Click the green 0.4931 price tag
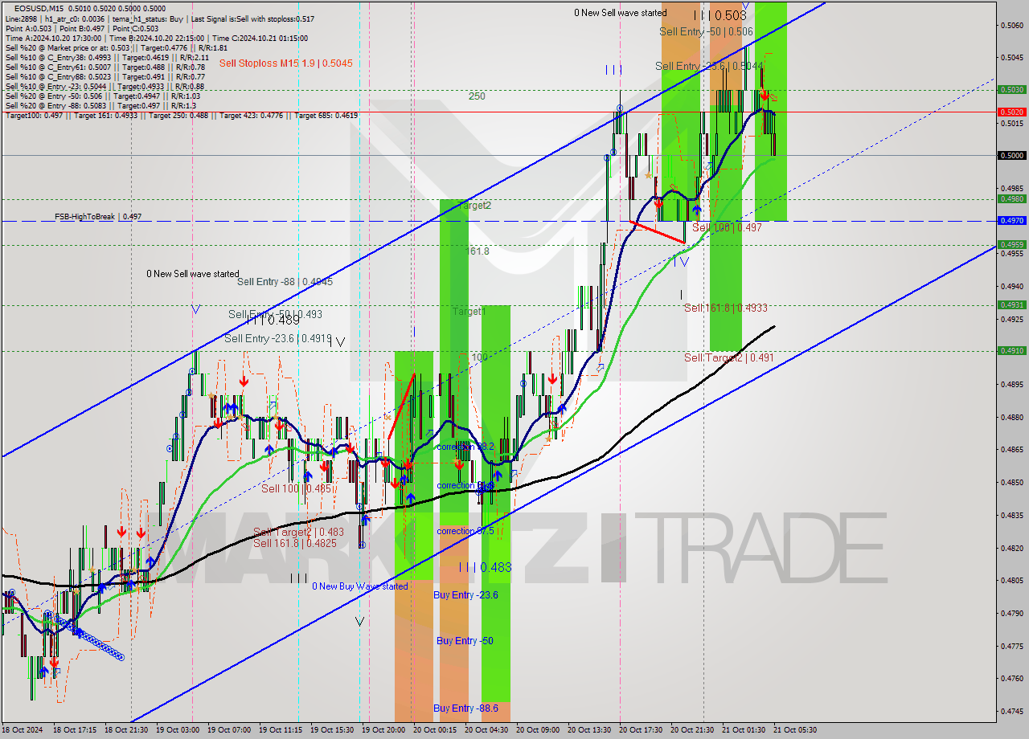Viewport: 1029px width, 739px height. (x=1011, y=304)
